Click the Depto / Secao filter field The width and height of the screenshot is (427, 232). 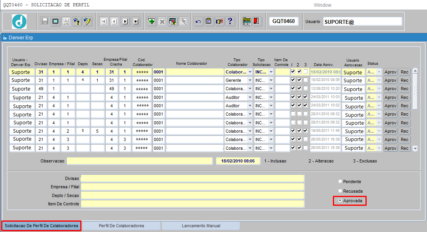[193, 195]
